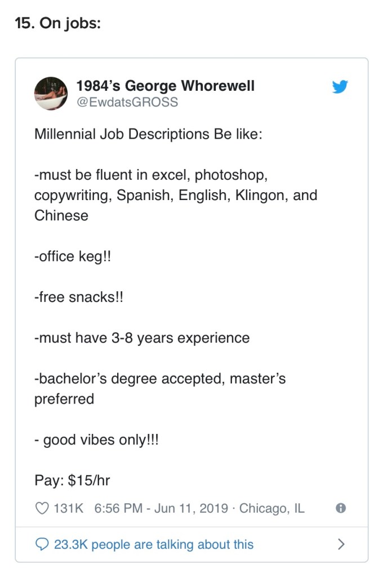This screenshot has width=383, height=577.
Task: Click the "-bachelor's degree accepted" text
Action: coord(130,378)
